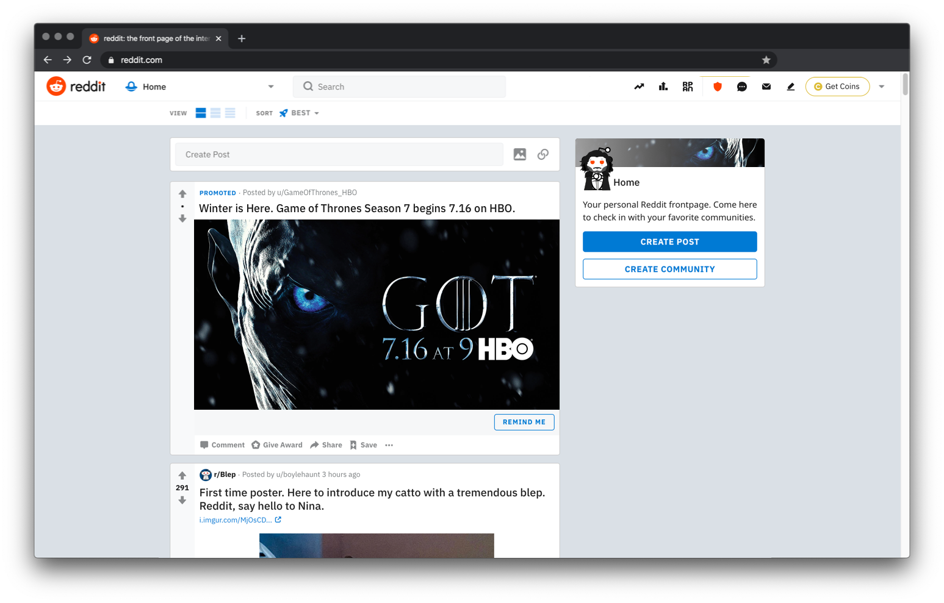
Task: Open the moderation shield icon
Action: (x=718, y=87)
